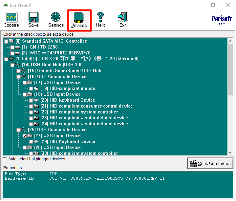
Task: Click the Bus Hound title bar icon
Action: tap(6, 5)
